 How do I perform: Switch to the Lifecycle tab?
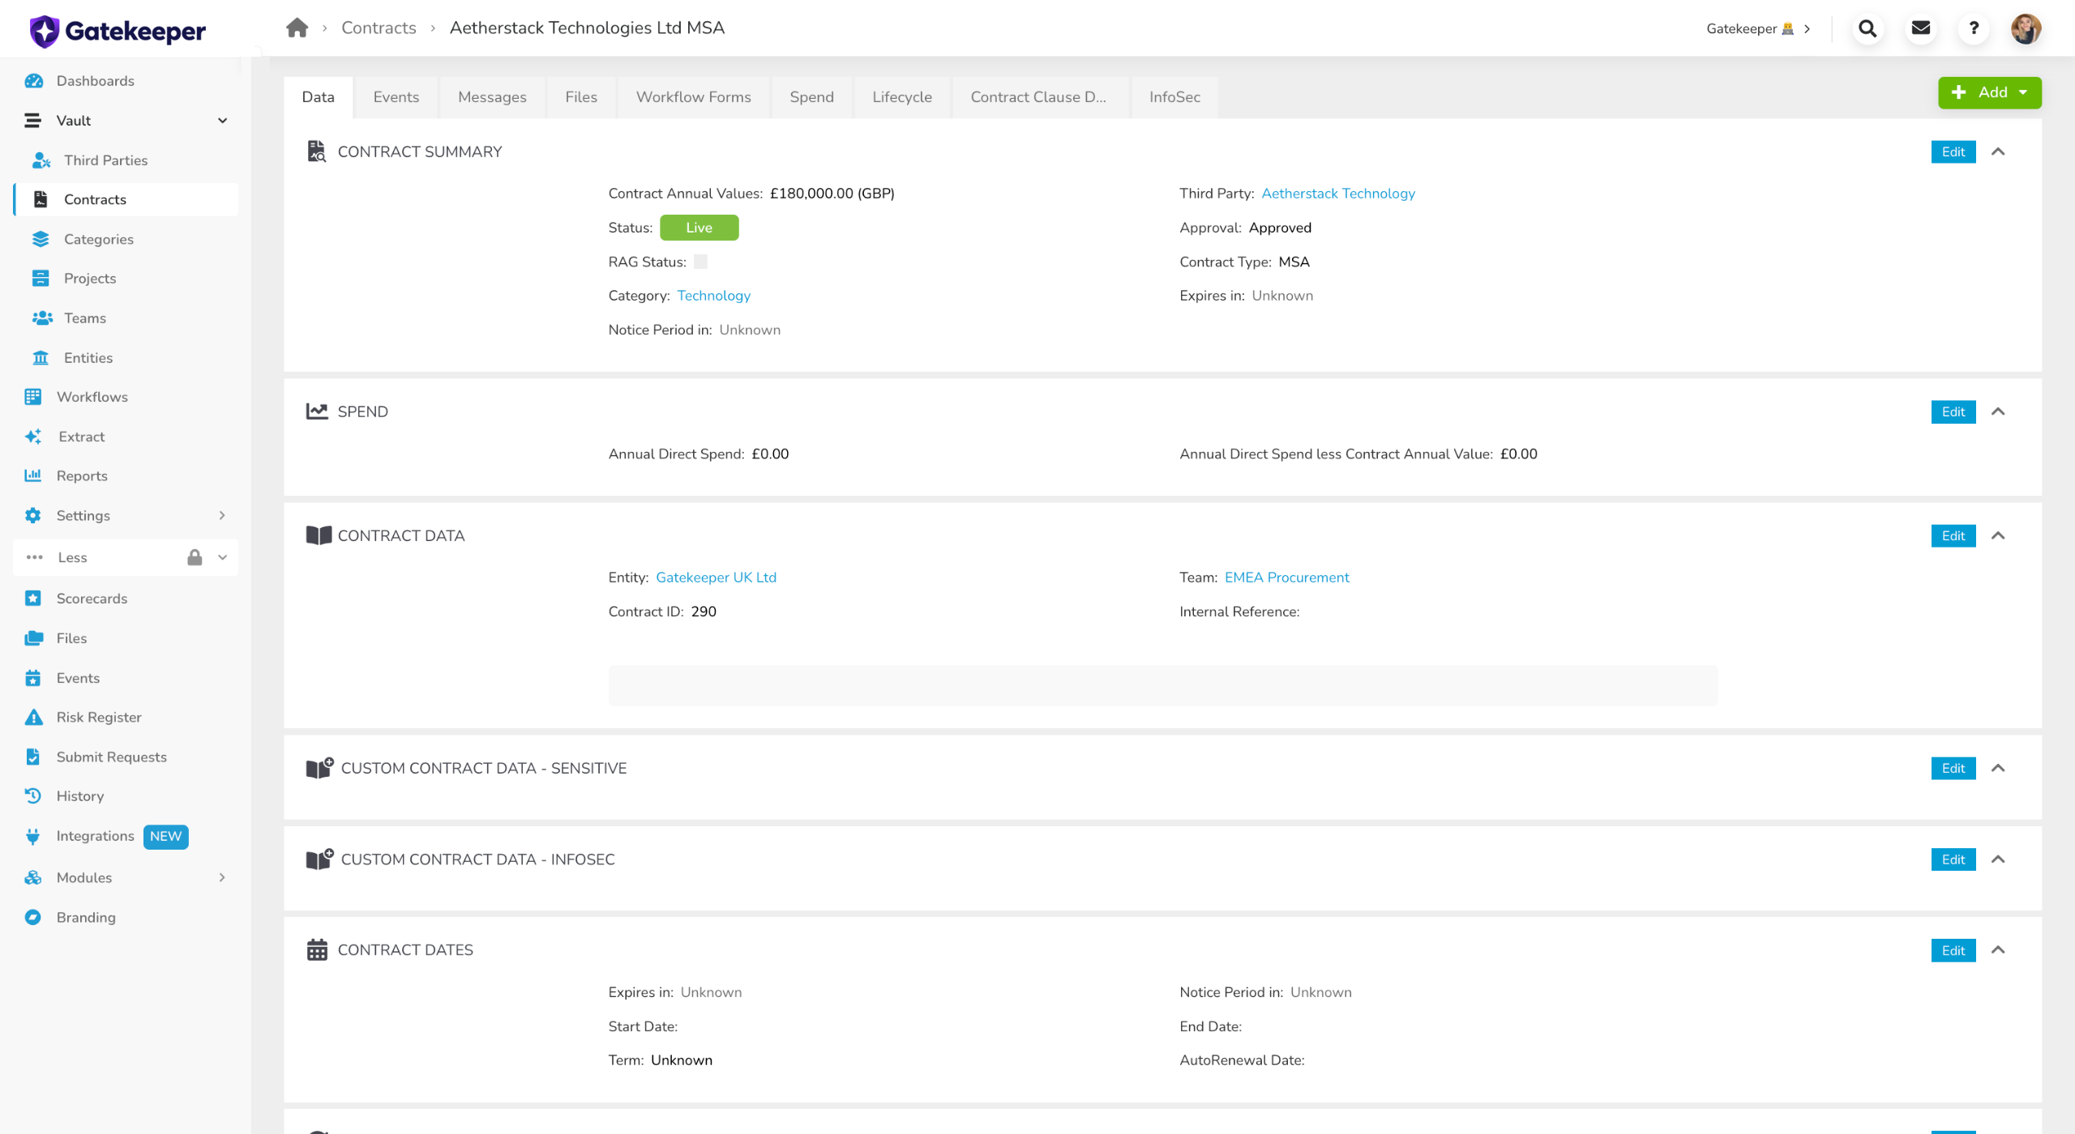coord(902,97)
